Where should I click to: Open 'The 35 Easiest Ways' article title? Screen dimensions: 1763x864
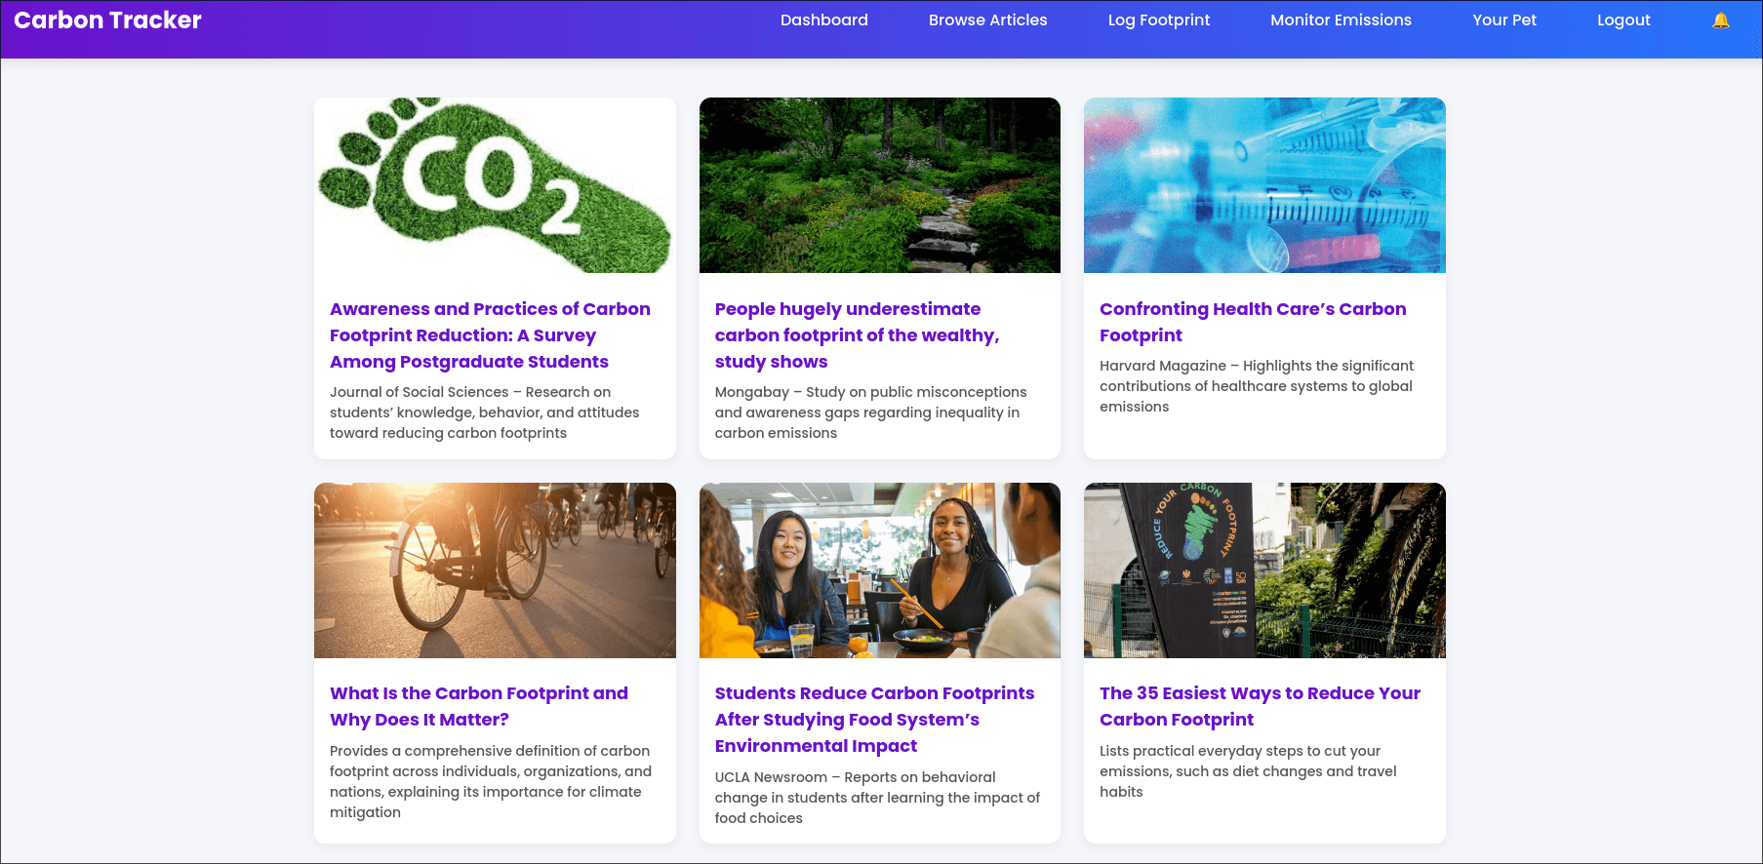point(1260,706)
